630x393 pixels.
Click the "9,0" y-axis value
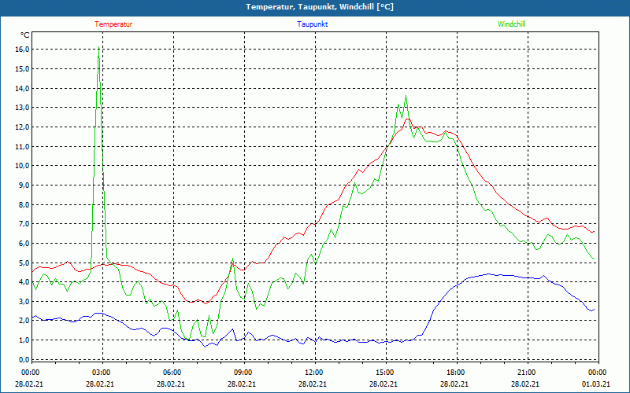pos(24,185)
